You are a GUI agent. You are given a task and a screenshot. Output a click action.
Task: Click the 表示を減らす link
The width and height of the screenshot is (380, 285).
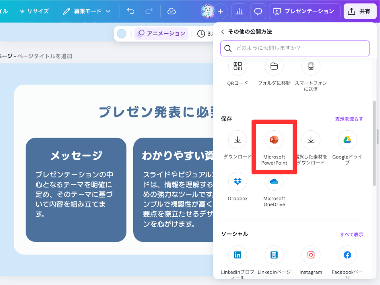[349, 119]
